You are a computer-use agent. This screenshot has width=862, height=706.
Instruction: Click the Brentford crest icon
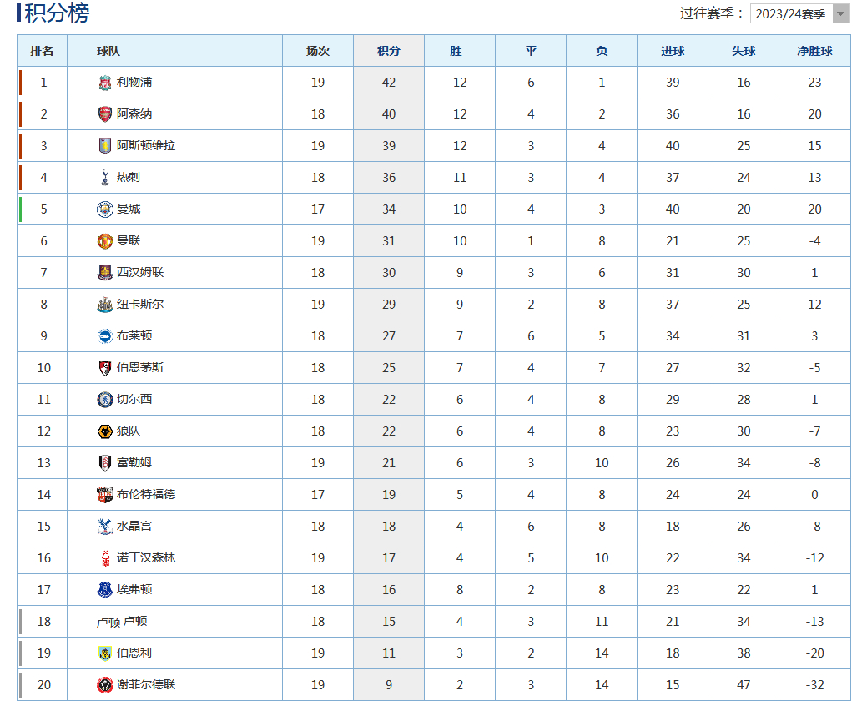(105, 495)
